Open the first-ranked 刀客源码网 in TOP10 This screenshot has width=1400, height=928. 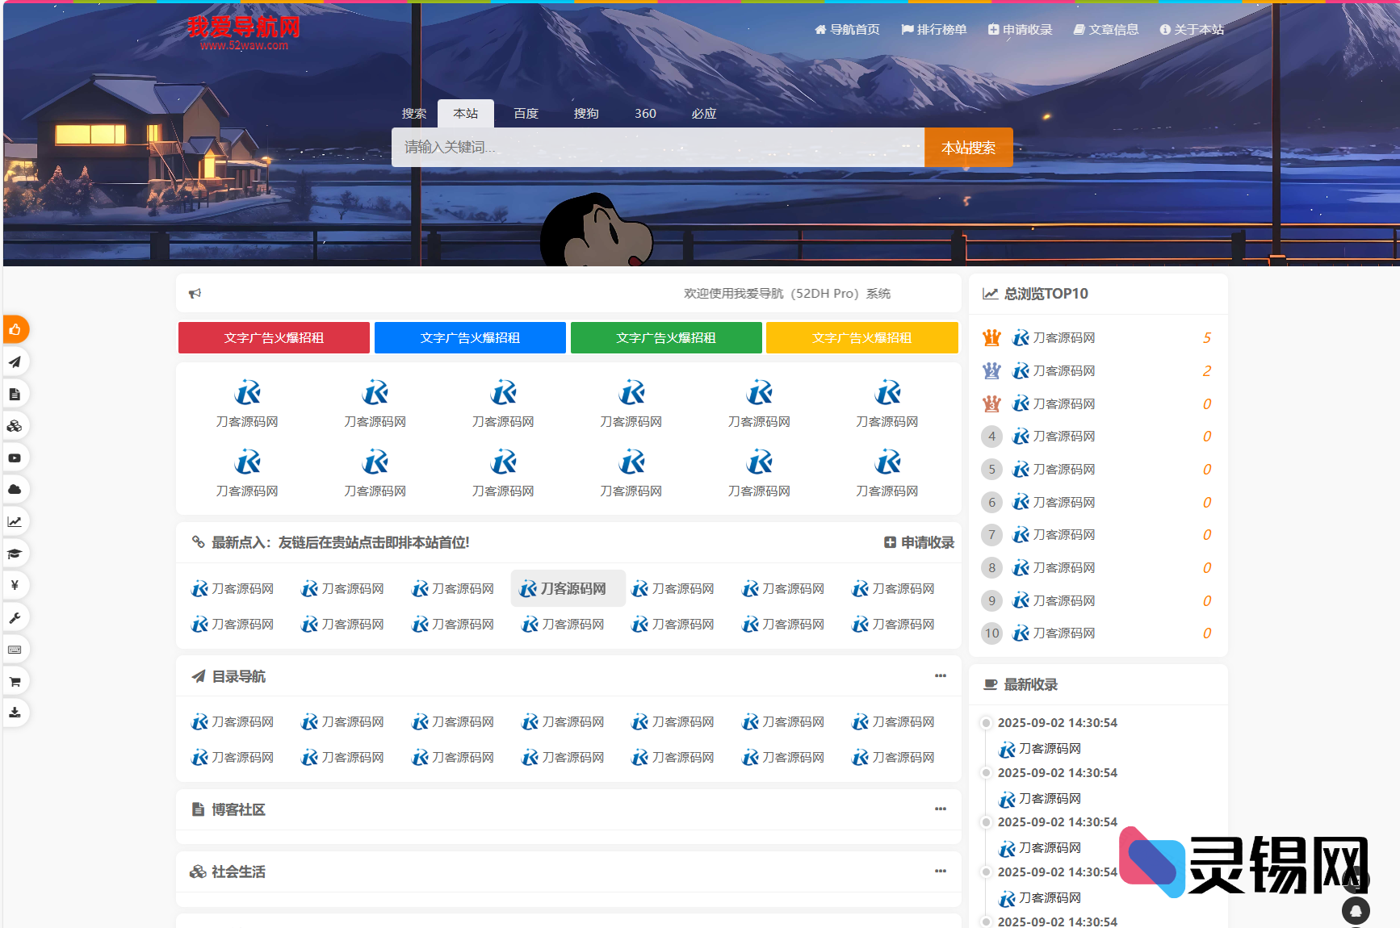[1063, 338]
